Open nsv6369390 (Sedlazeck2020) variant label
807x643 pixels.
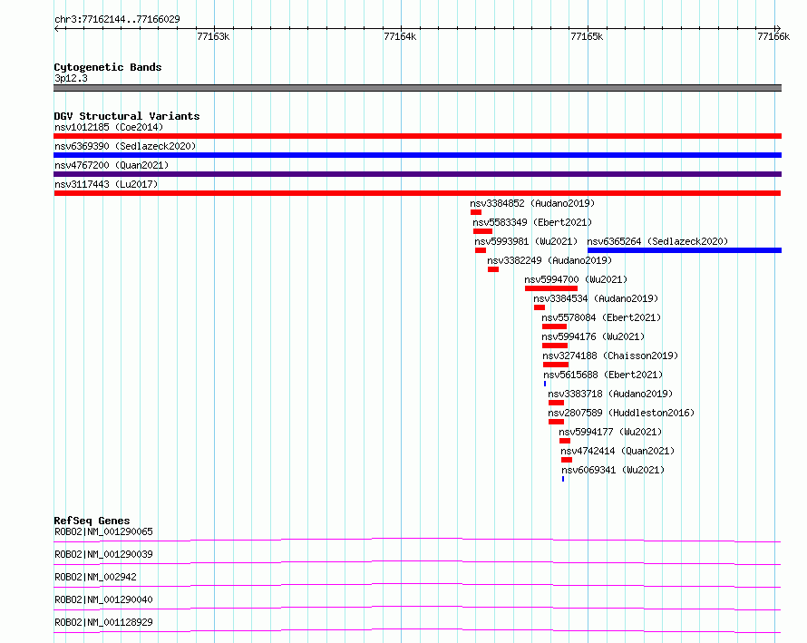125,146
